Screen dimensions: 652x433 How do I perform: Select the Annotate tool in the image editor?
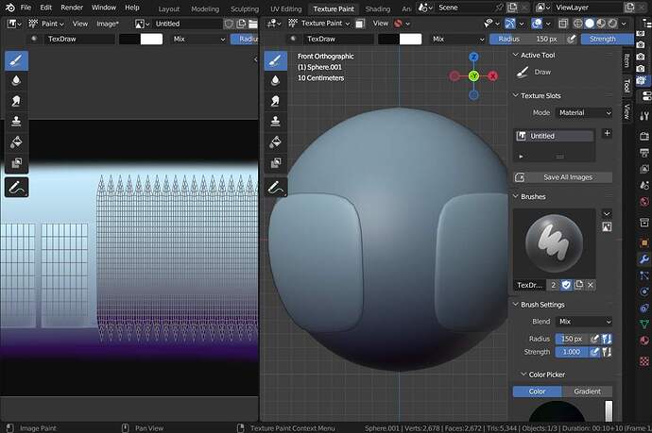17,187
